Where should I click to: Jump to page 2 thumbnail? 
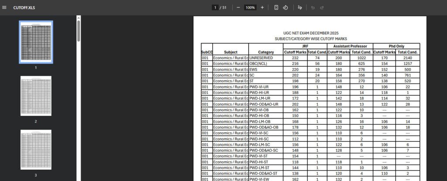click(x=36, y=96)
